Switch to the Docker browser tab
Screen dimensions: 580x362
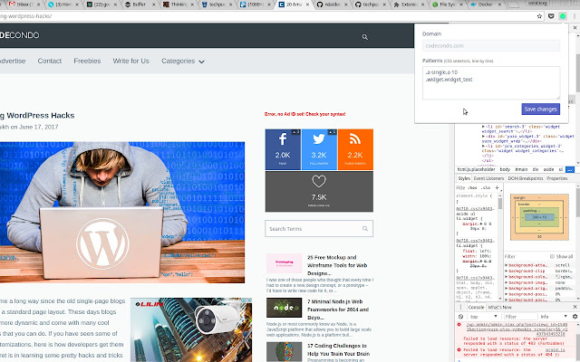click(484, 5)
